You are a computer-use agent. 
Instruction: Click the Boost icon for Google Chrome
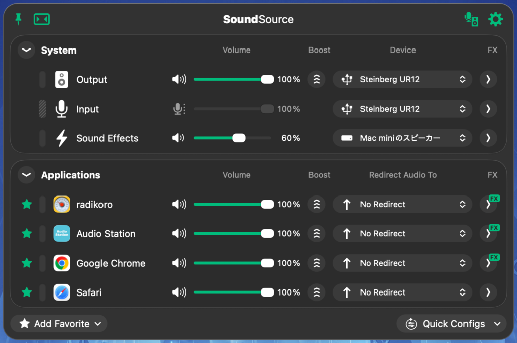click(316, 263)
